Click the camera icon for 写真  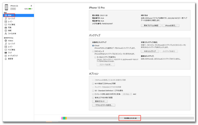[6, 28]
